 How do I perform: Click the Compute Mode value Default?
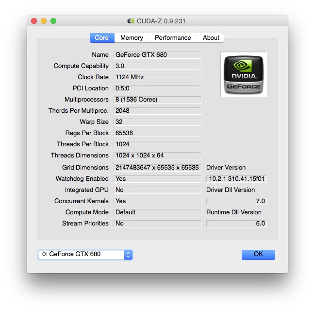pyautogui.click(x=157, y=212)
